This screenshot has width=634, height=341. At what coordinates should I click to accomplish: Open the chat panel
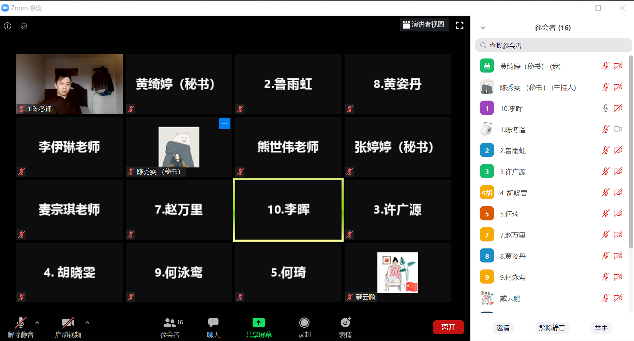click(x=213, y=327)
